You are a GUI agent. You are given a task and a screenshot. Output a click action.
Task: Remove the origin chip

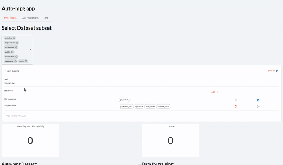(26, 61)
